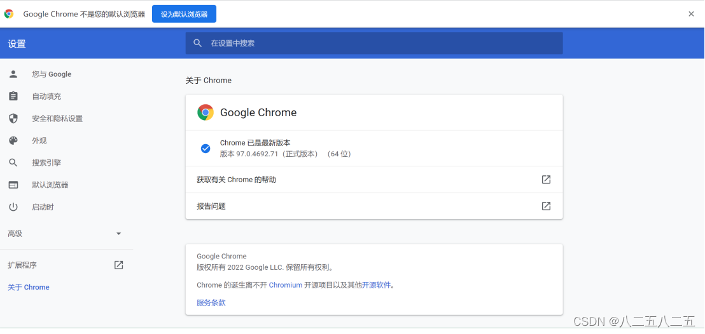Click the 设为默认浏览器 button
This screenshot has height=334, width=705.
184,14
